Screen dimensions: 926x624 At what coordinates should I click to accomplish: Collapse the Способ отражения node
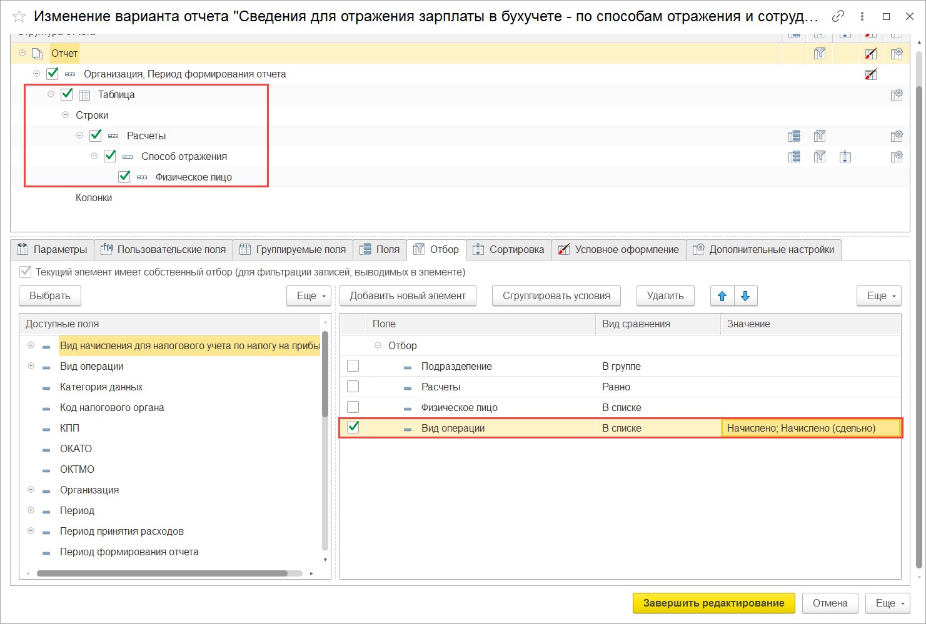coord(94,156)
